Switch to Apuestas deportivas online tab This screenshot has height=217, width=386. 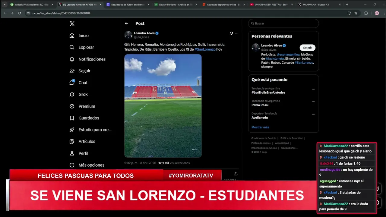(x=223, y=5)
